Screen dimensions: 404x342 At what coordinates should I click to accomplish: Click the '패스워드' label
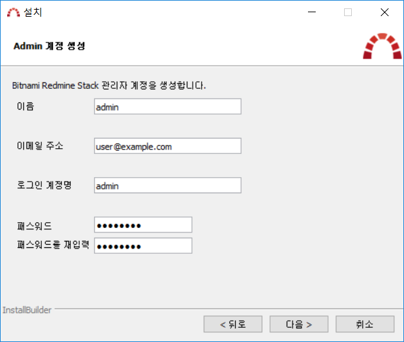tap(35, 226)
